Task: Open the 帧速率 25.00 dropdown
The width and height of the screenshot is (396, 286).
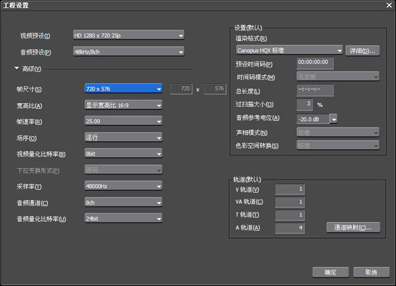Action: (x=123, y=122)
